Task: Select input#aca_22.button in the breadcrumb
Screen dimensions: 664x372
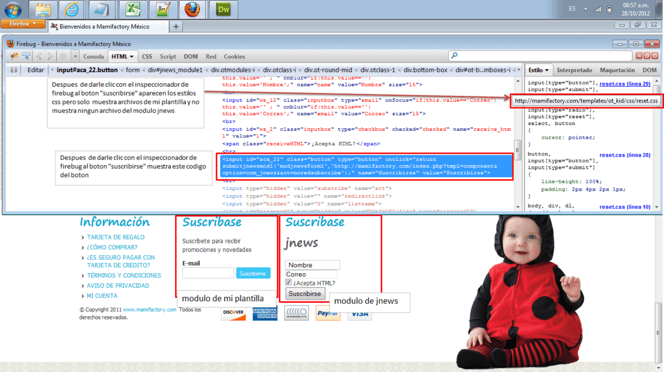Action: (88, 70)
